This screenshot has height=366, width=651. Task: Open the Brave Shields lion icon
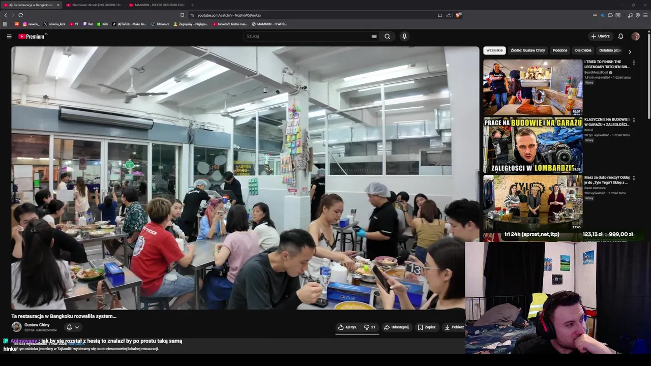(x=458, y=15)
